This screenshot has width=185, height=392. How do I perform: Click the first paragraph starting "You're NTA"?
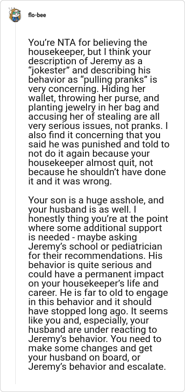99,112
